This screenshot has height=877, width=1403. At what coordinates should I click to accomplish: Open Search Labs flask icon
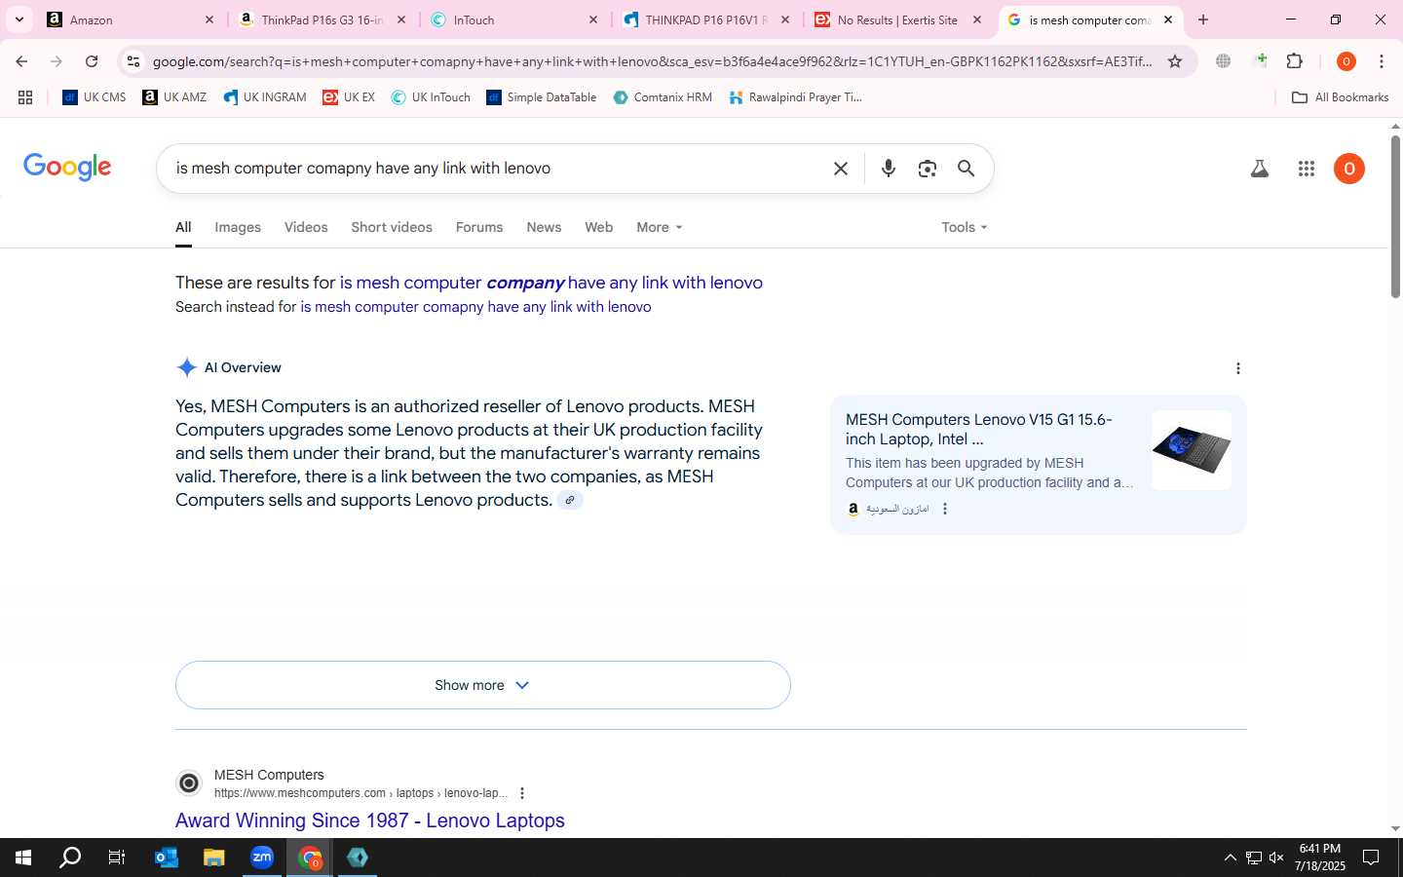click(1260, 169)
